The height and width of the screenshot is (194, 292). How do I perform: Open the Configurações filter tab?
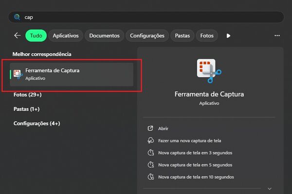point(147,35)
